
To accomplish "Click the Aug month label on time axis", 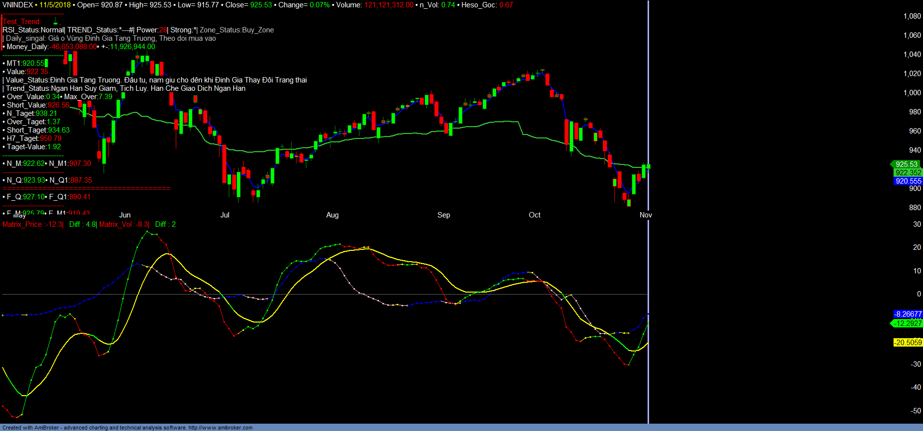I will click(x=332, y=215).
